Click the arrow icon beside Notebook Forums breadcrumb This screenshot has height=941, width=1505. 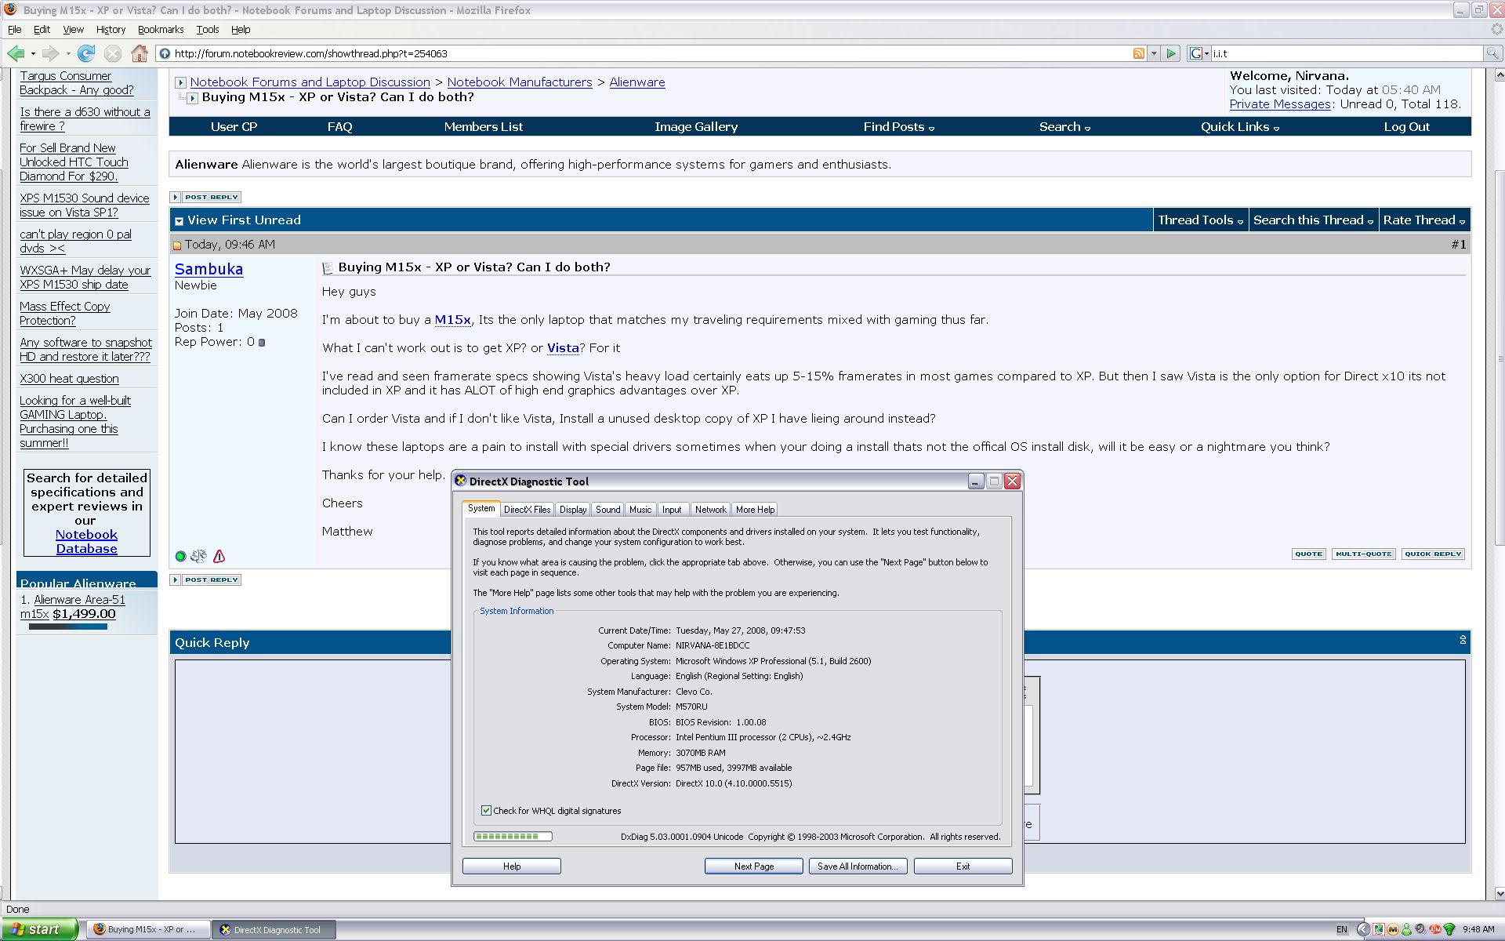180,82
